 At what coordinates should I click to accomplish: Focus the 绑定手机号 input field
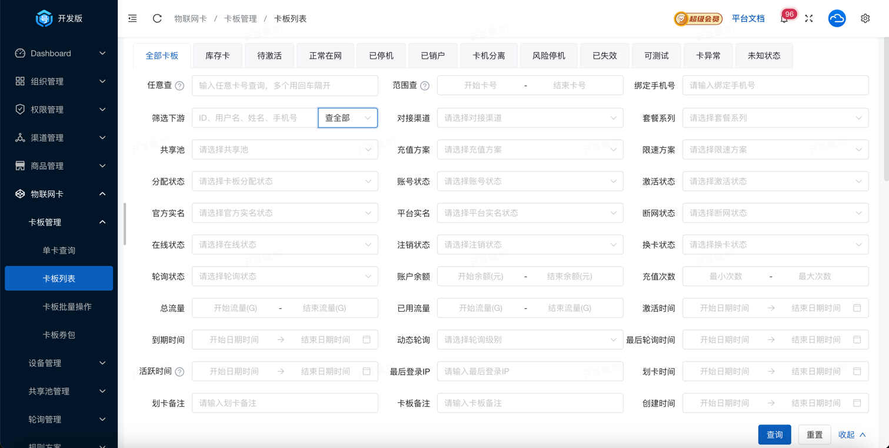pos(775,86)
